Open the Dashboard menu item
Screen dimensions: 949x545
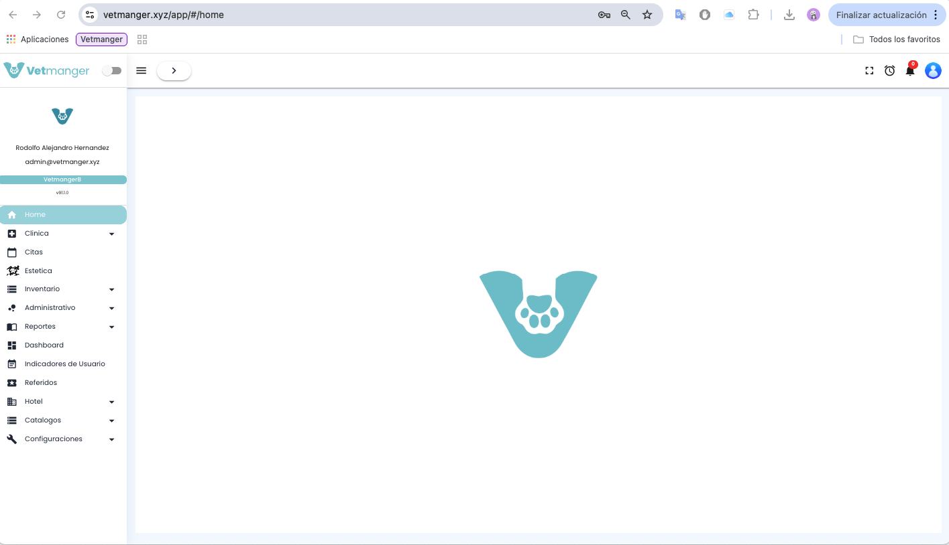tap(44, 345)
